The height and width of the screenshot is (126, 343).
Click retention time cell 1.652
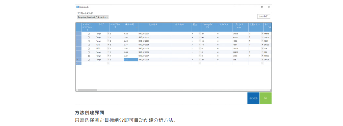131,37
